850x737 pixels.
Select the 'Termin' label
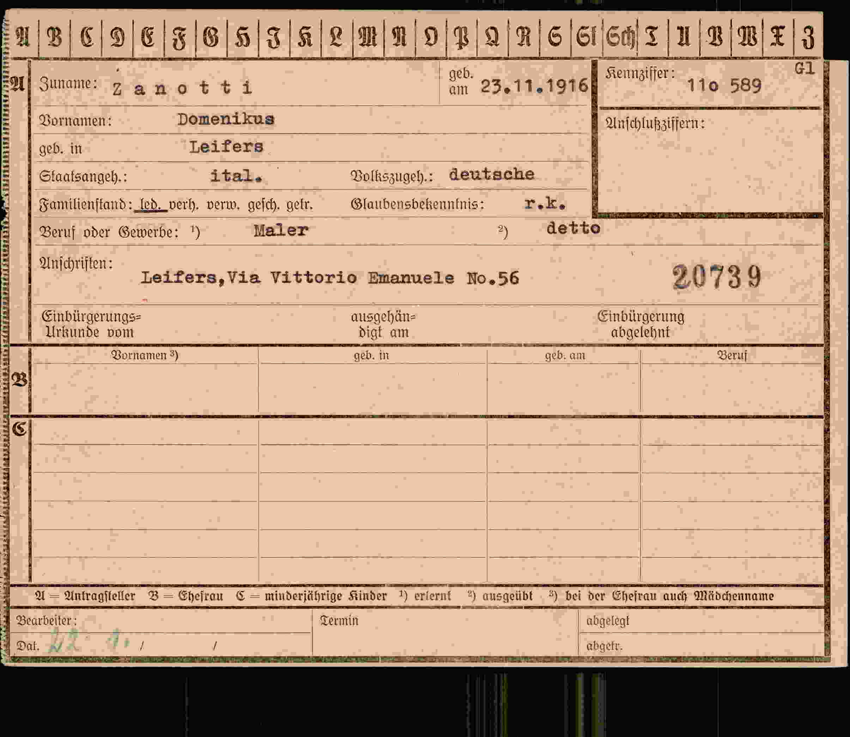(339, 620)
